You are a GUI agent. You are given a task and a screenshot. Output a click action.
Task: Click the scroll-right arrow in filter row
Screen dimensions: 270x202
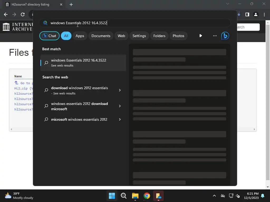pos(201,36)
